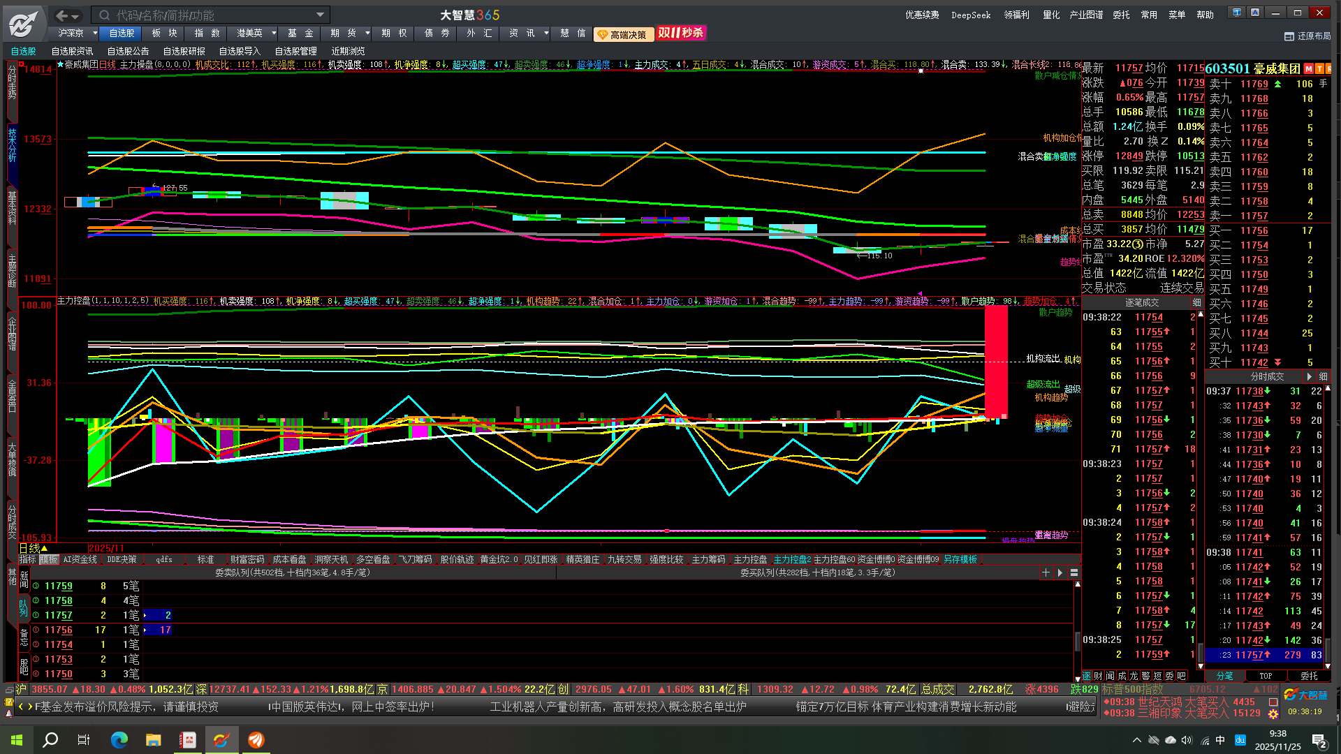
Task: Click the magenta gear icon near clock
Action: click(1273, 714)
